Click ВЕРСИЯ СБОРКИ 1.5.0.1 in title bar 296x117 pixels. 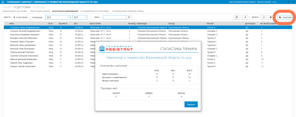pos(267,2)
